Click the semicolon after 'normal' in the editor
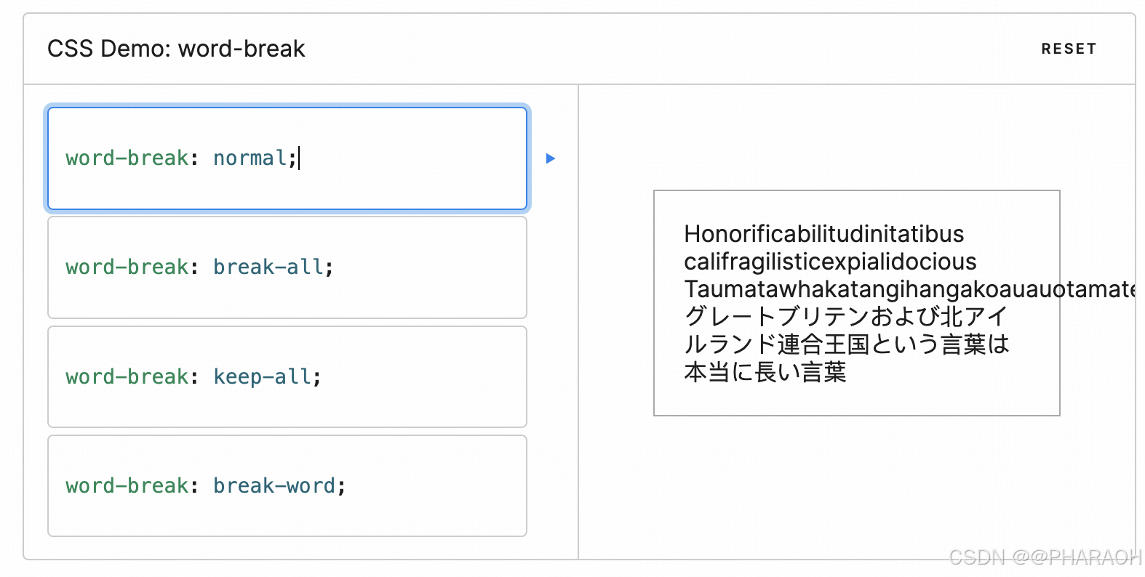This screenshot has width=1145, height=577. coord(294,158)
